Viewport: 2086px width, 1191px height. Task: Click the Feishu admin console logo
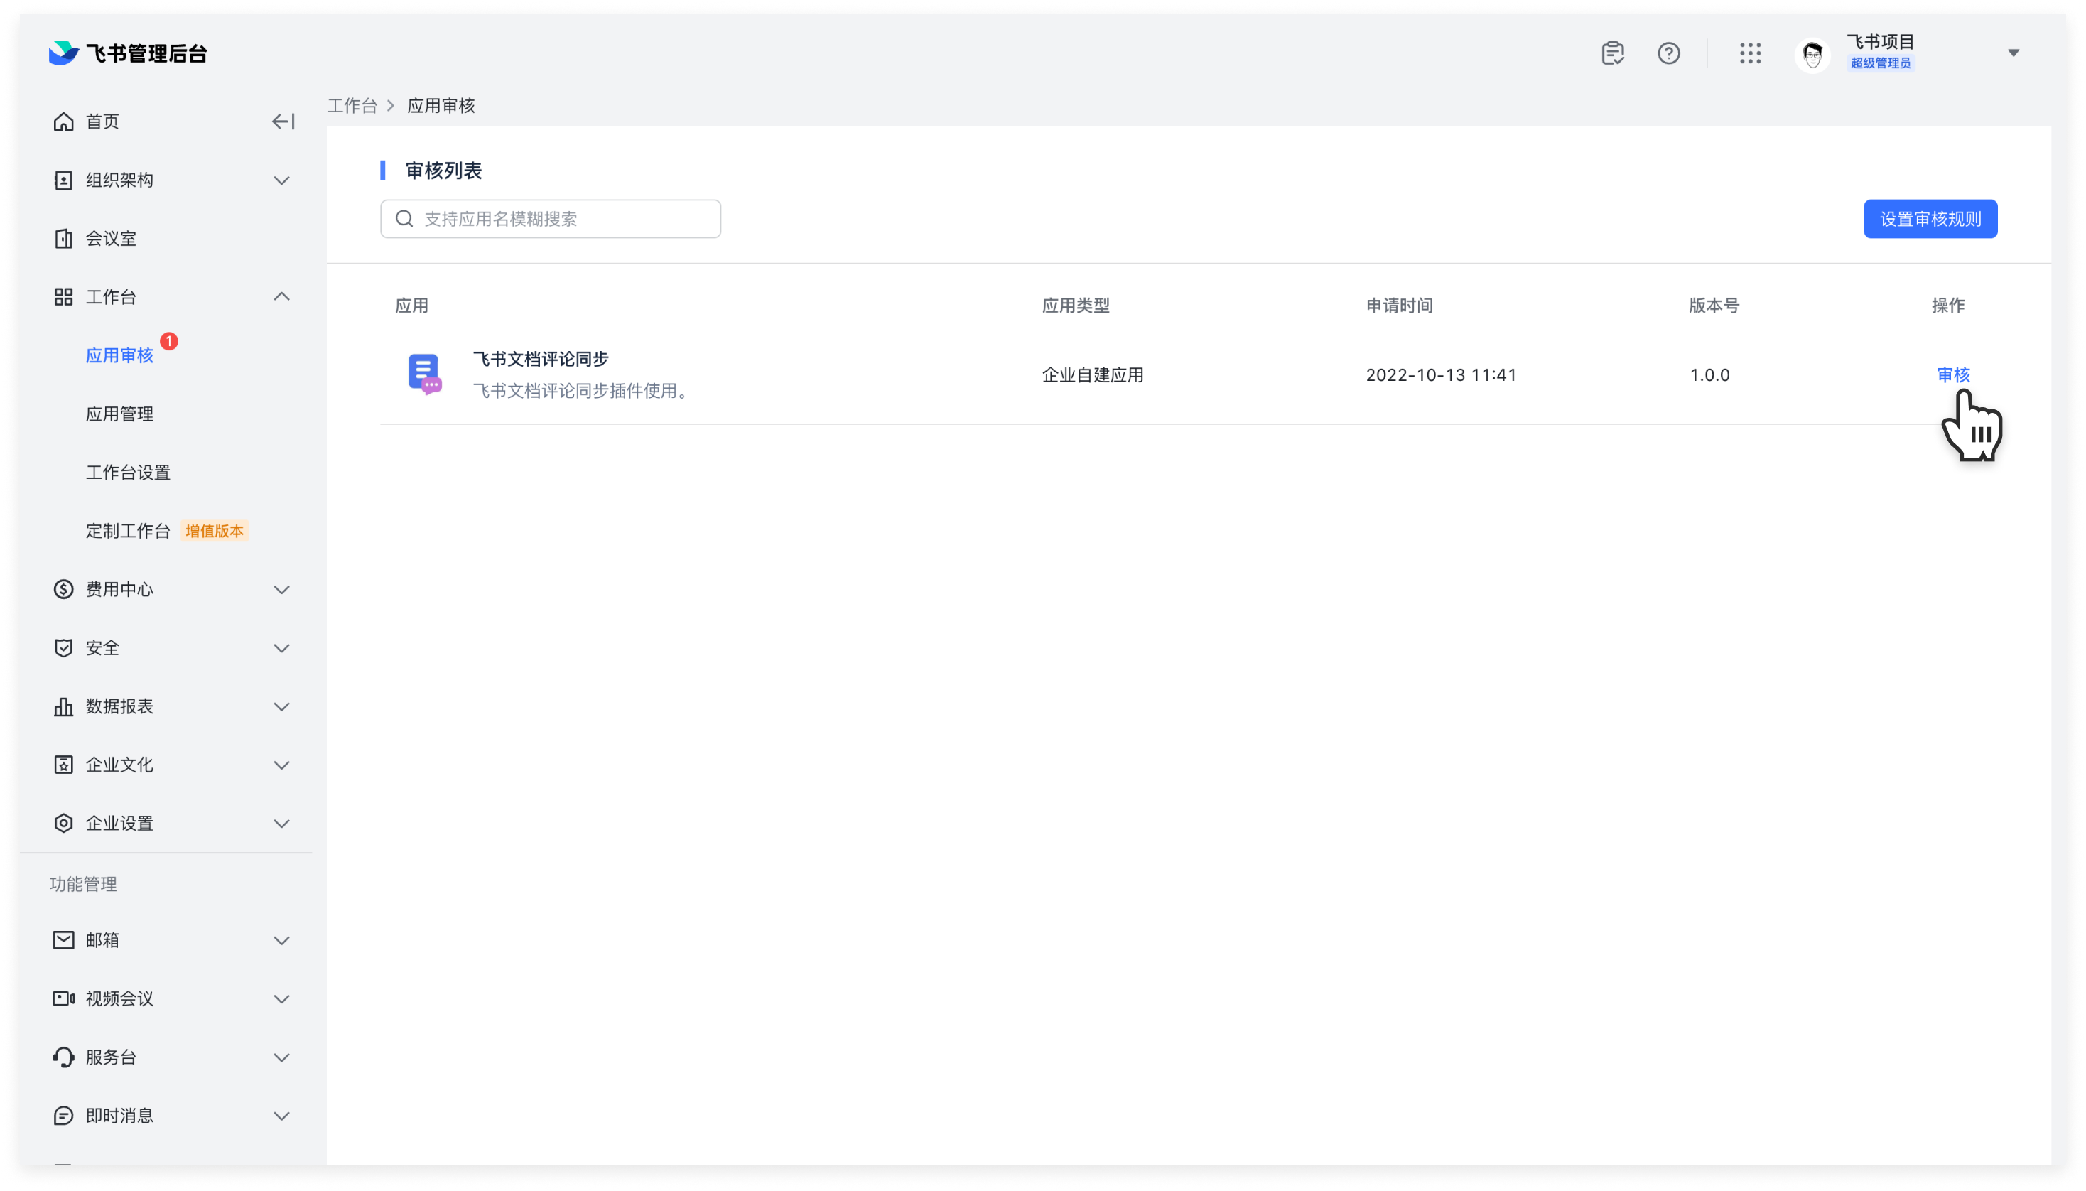128,53
